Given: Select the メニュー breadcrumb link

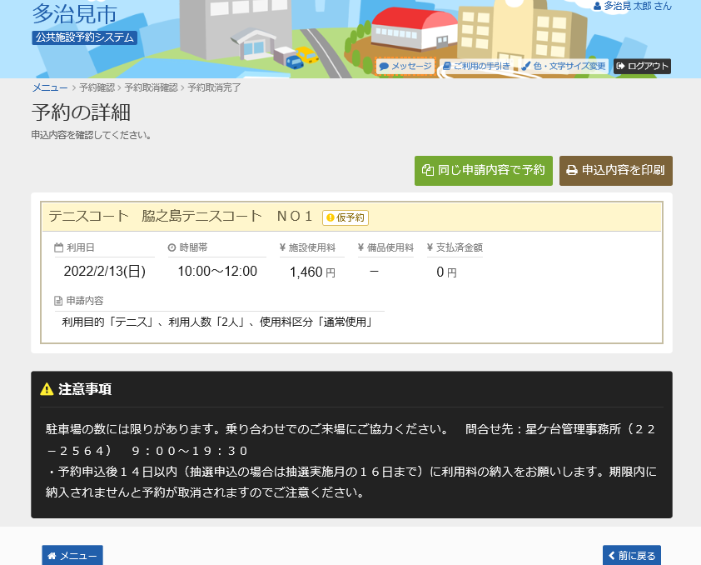Looking at the screenshot, I should click(x=50, y=87).
